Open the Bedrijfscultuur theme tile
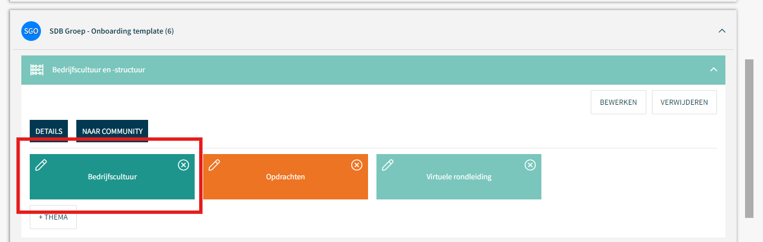 pos(112,176)
